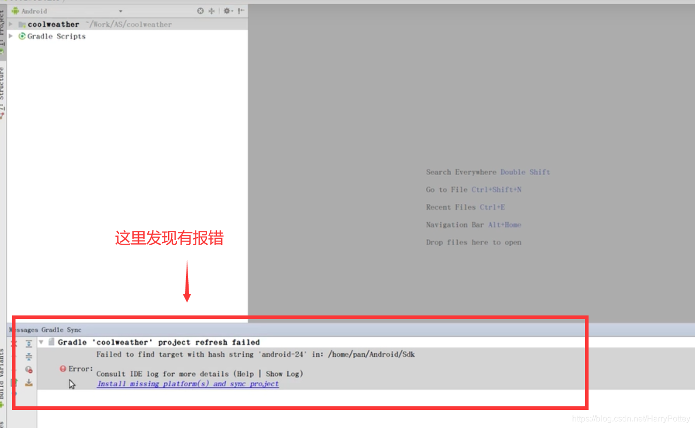Select the coolweather folder row
The width and height of the screenshot is (695, 428).
pyautogui.click(x=128, y=24)
